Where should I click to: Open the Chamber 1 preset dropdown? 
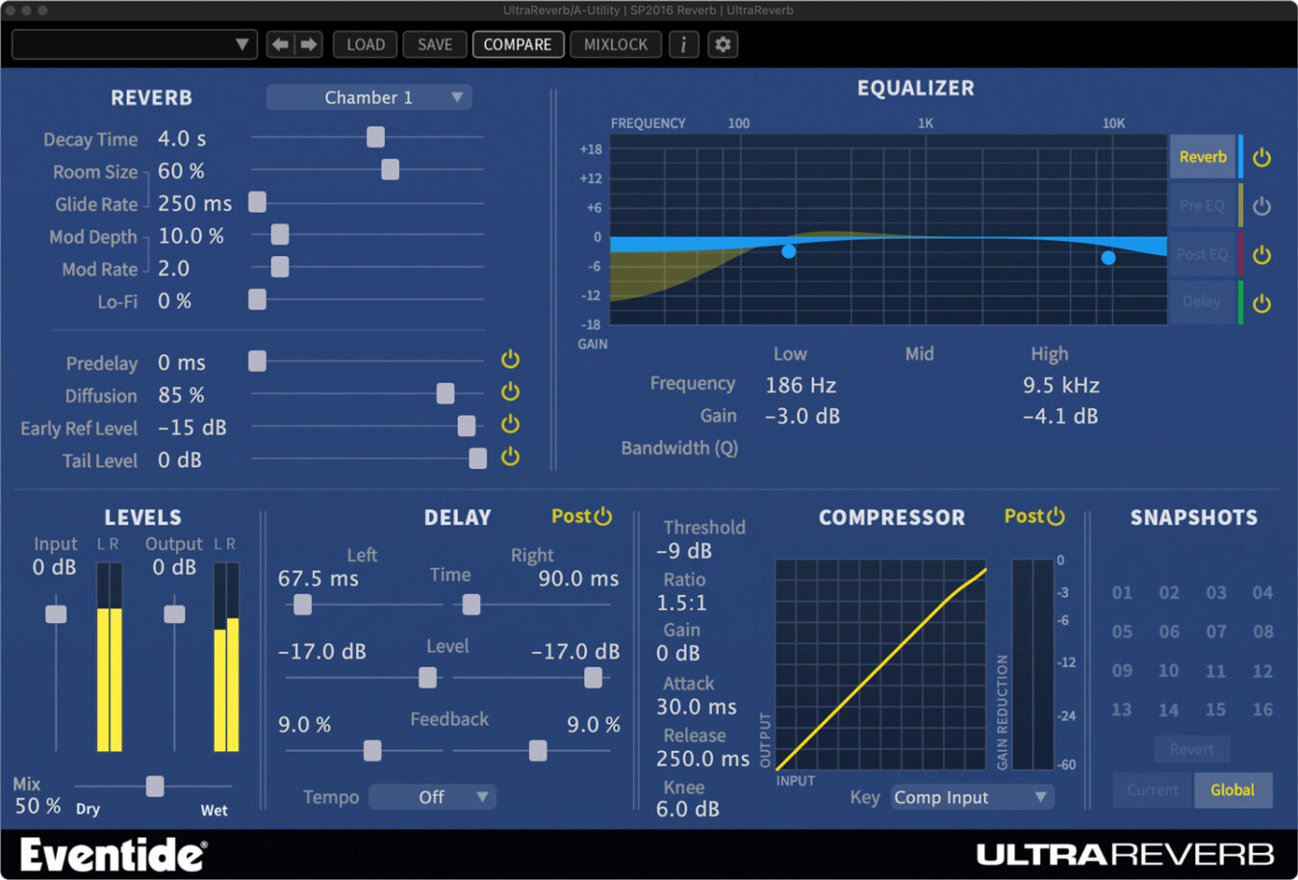coord(369,97)
